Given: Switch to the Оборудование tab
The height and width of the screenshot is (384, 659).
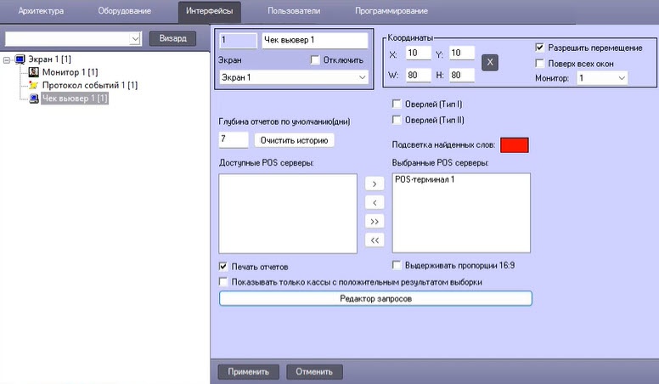Looking at the screenshot, I should (124, 11).
